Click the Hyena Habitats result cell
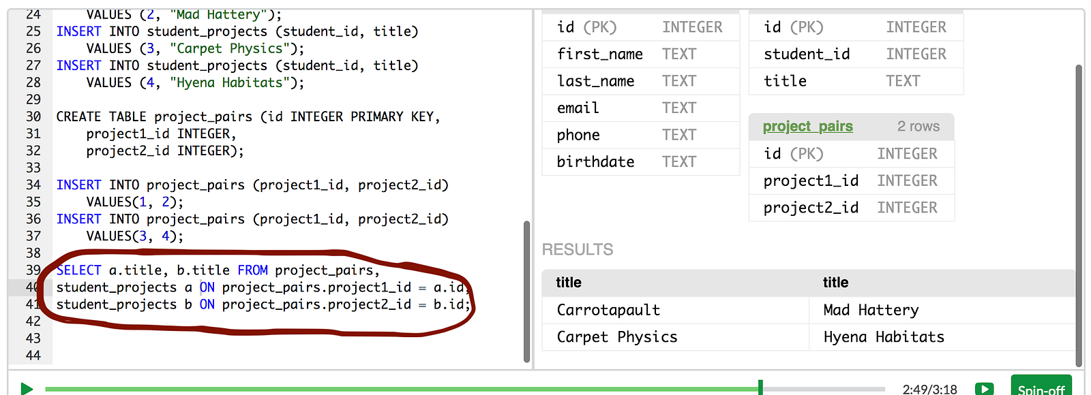The image size is (1091, 395). coord(884,337)
